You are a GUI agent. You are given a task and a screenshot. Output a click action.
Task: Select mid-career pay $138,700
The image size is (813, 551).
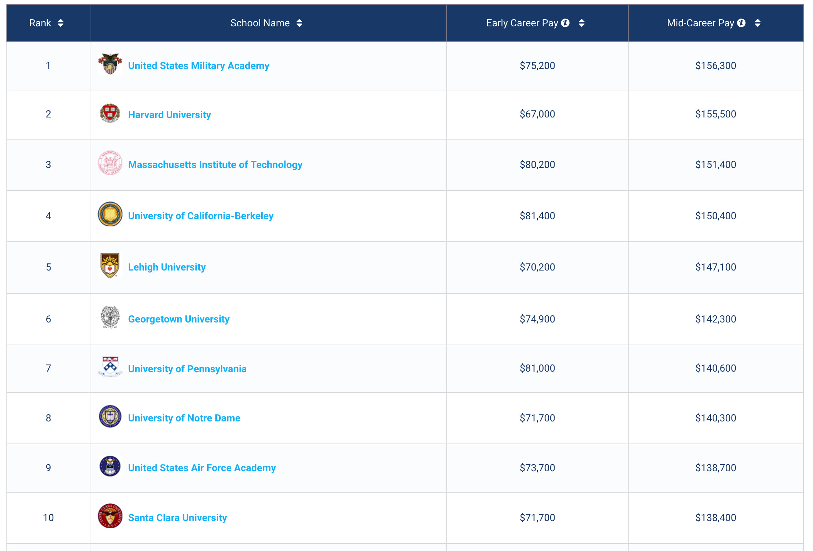point(715,468)
